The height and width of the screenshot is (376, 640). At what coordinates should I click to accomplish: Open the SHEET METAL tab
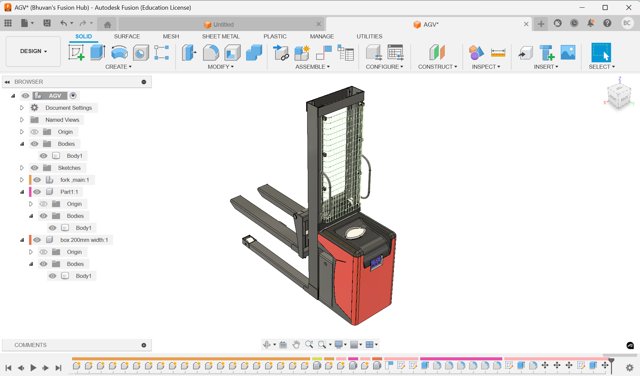[x=221, y=36]
